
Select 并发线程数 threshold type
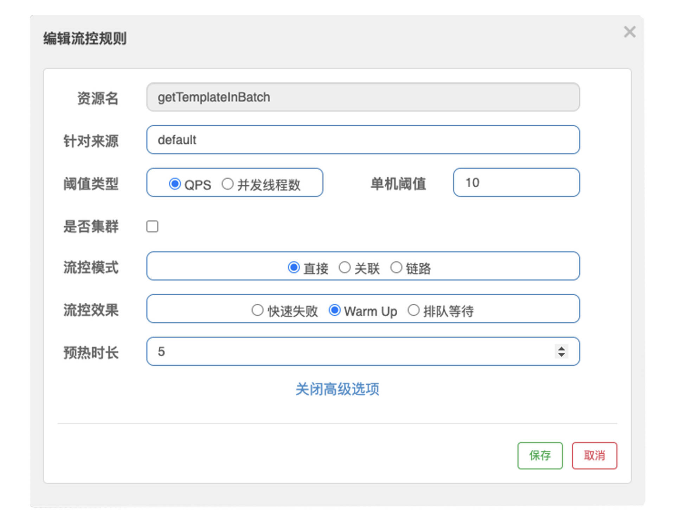[x=227, y=184]
